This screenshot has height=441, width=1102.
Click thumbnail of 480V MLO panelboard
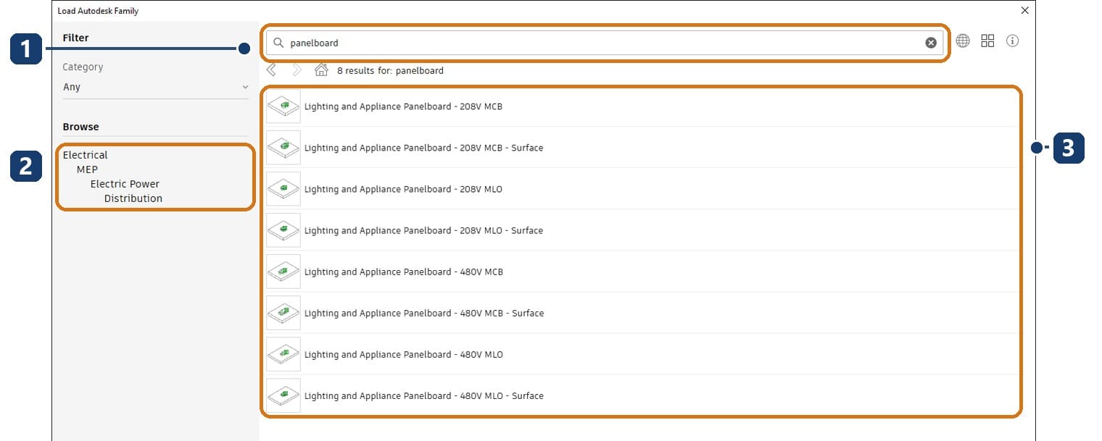pos(283,354)
